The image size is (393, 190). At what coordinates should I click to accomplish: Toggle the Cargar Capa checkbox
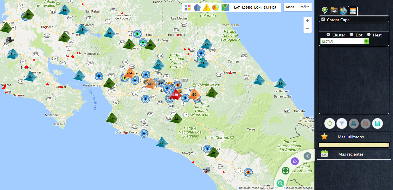pyautogui.click(x=323, y=20)
